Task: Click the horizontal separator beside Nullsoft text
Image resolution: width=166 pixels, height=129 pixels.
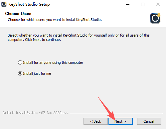Action: pos(116,113)
